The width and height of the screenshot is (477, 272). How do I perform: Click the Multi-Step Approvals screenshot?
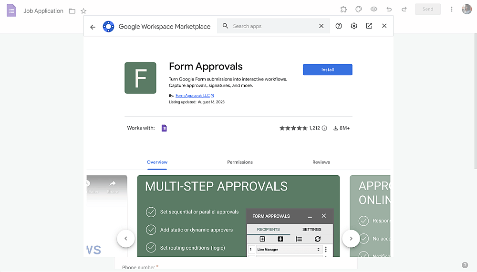(x=238, y=216)
